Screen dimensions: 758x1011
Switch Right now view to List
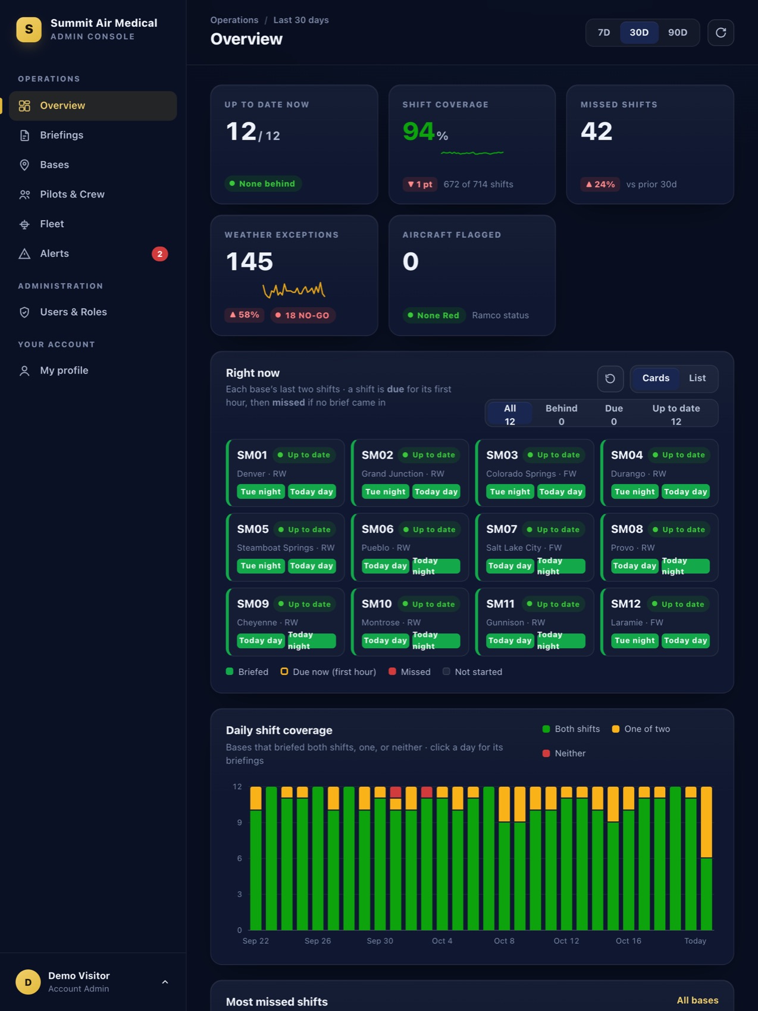pos(697,378)
